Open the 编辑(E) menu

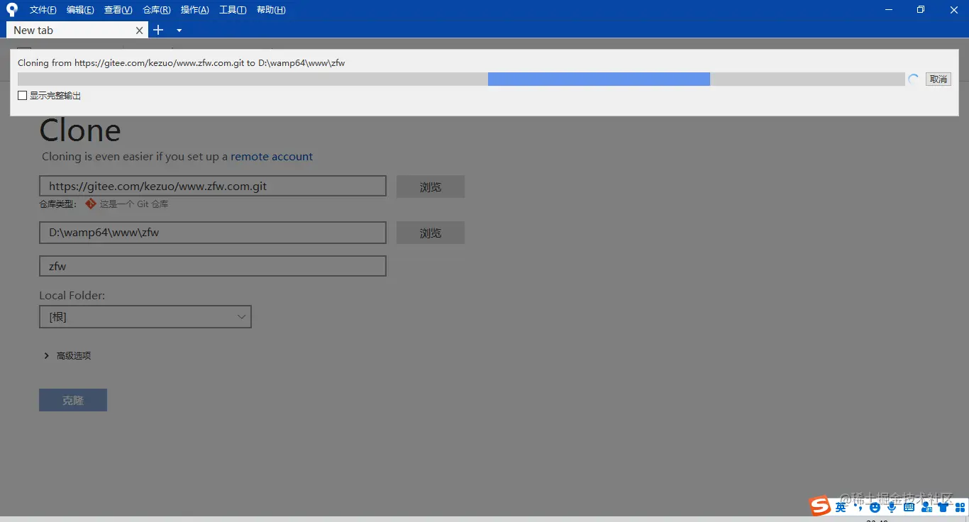[x=80, y=10]
